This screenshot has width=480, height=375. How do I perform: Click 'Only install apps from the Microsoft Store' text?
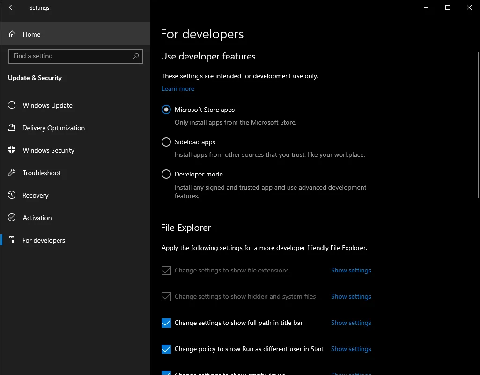click(236, 122)
